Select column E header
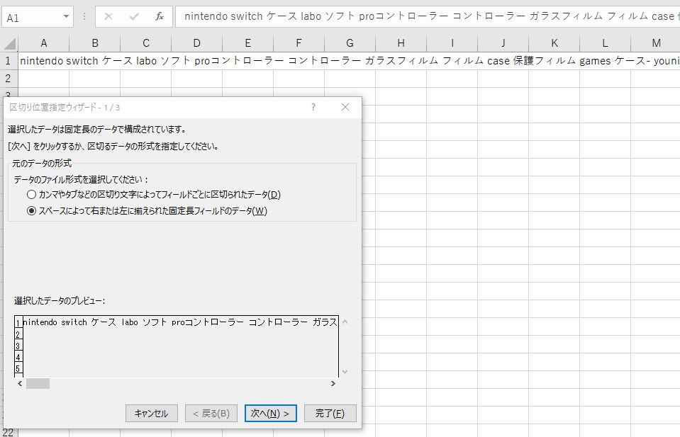The width and height of the screenshot is (680, 437). coord(247,43)
